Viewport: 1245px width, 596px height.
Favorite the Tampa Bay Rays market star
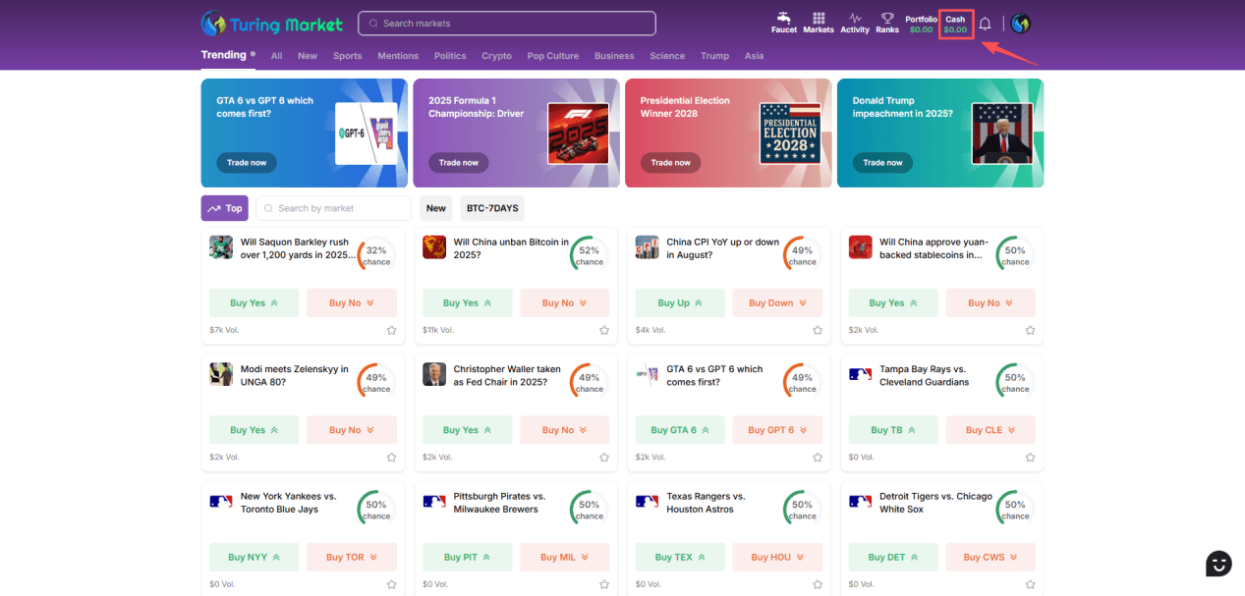(1030, 458)
